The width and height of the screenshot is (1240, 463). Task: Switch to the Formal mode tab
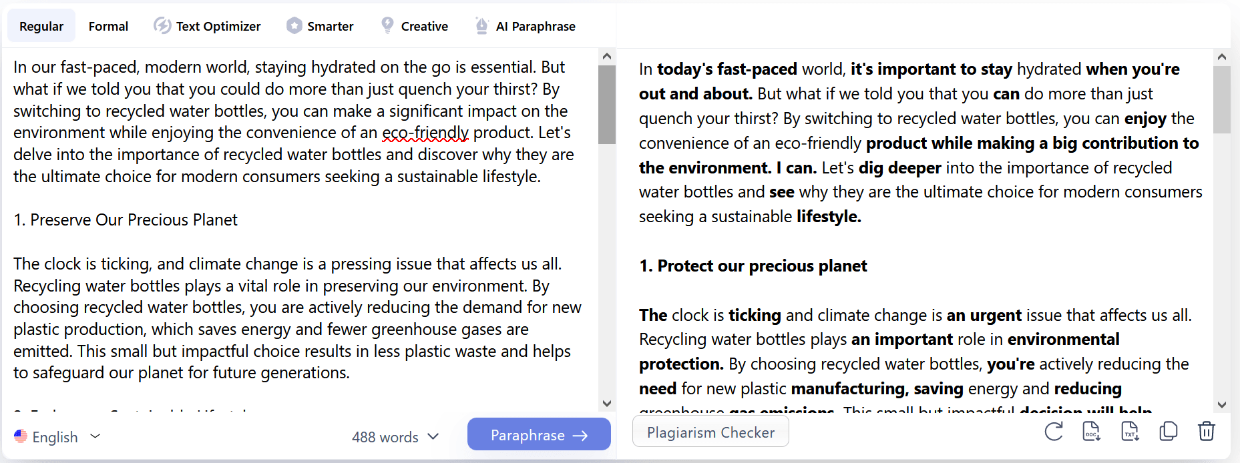coord(108,26)
